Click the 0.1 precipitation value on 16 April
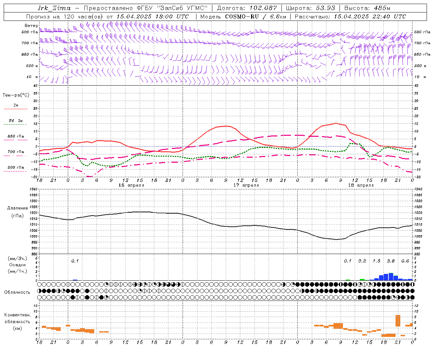This screenshot has height=345, width=432. point(75,261)
